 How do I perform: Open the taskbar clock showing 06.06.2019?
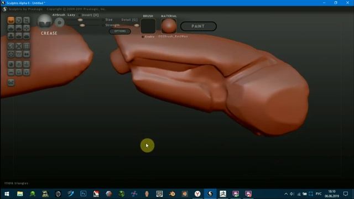click(x=332, y=194)
